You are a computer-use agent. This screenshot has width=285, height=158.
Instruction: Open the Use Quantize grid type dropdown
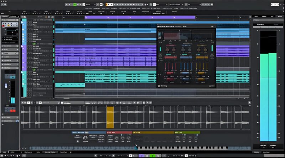(176, 5)
